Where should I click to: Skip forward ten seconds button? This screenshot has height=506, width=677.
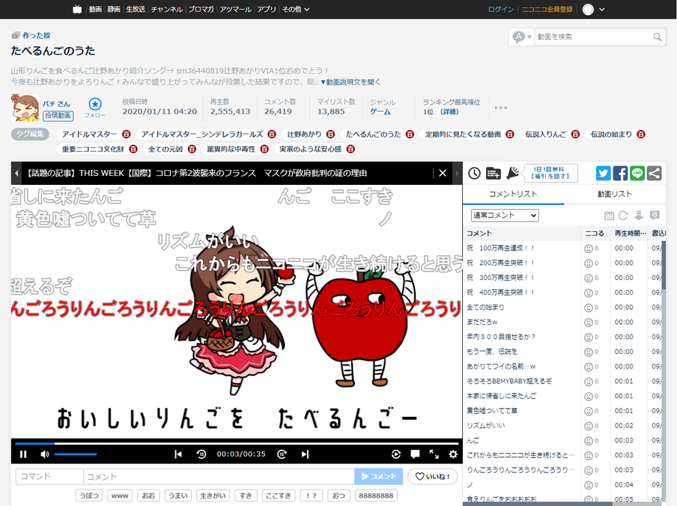[x=282, y=454]
